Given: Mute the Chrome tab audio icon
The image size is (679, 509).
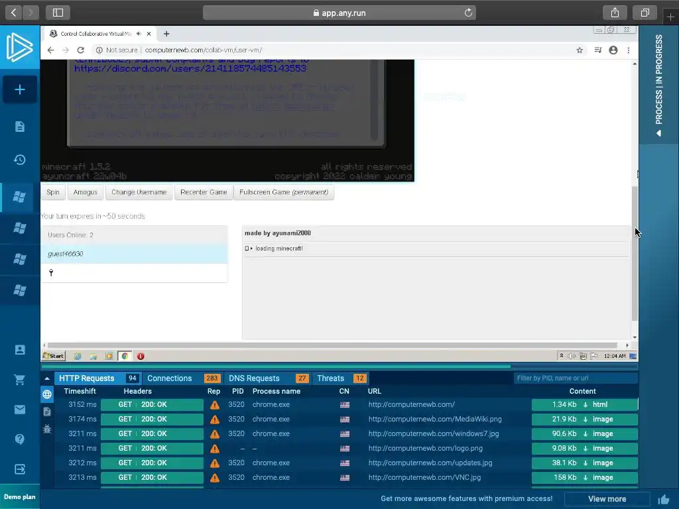Looking at the screenshot, I should [139, 34].
